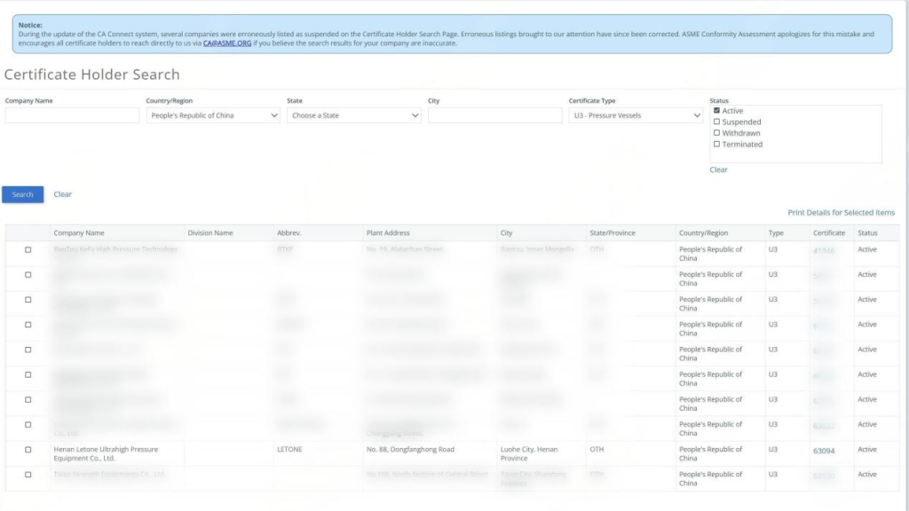Click the State/Province column header
The height and width of the screenshot is (511, 909).
613,233
